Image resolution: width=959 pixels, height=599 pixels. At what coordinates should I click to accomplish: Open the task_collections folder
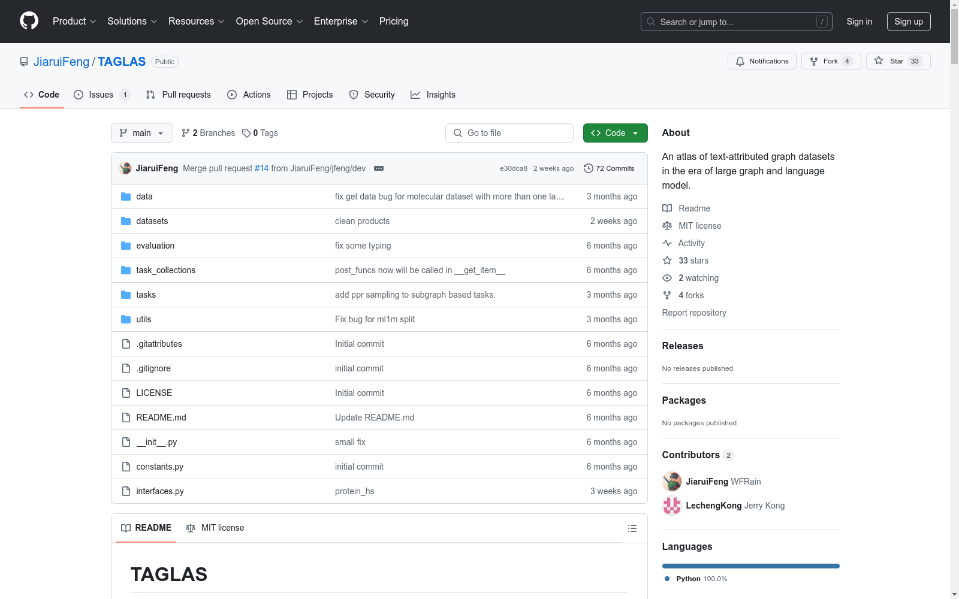[x=166, y=270]
